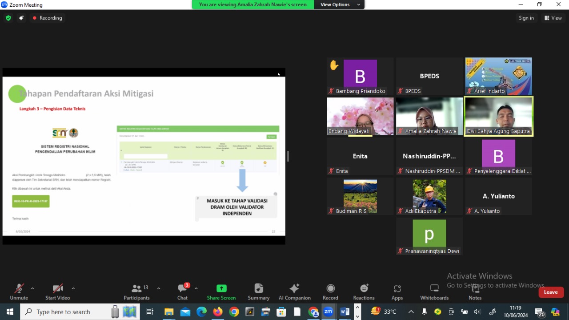Click the red Leave button

point(551,292)
